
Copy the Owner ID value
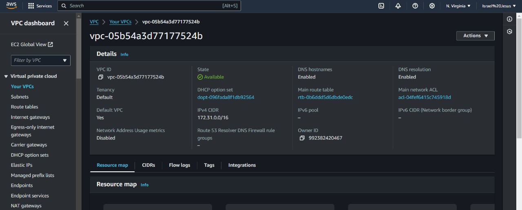[302, 138]
